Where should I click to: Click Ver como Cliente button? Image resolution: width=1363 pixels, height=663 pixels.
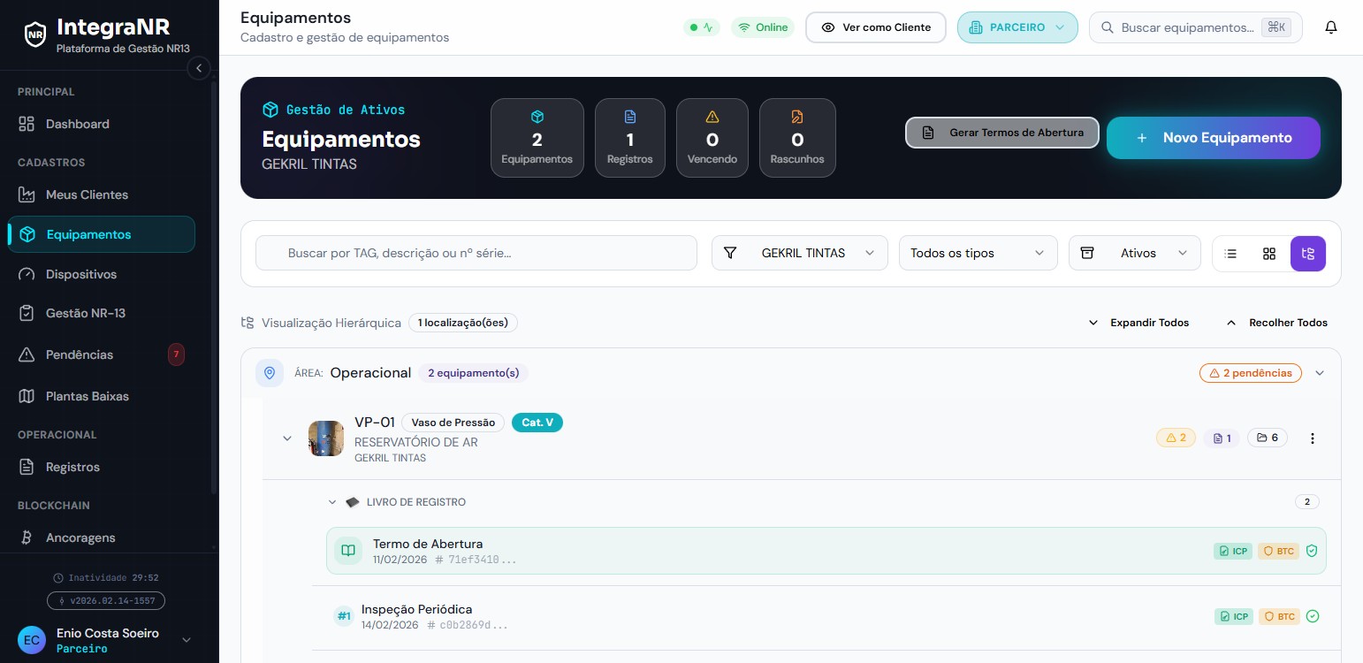(875, 27)
